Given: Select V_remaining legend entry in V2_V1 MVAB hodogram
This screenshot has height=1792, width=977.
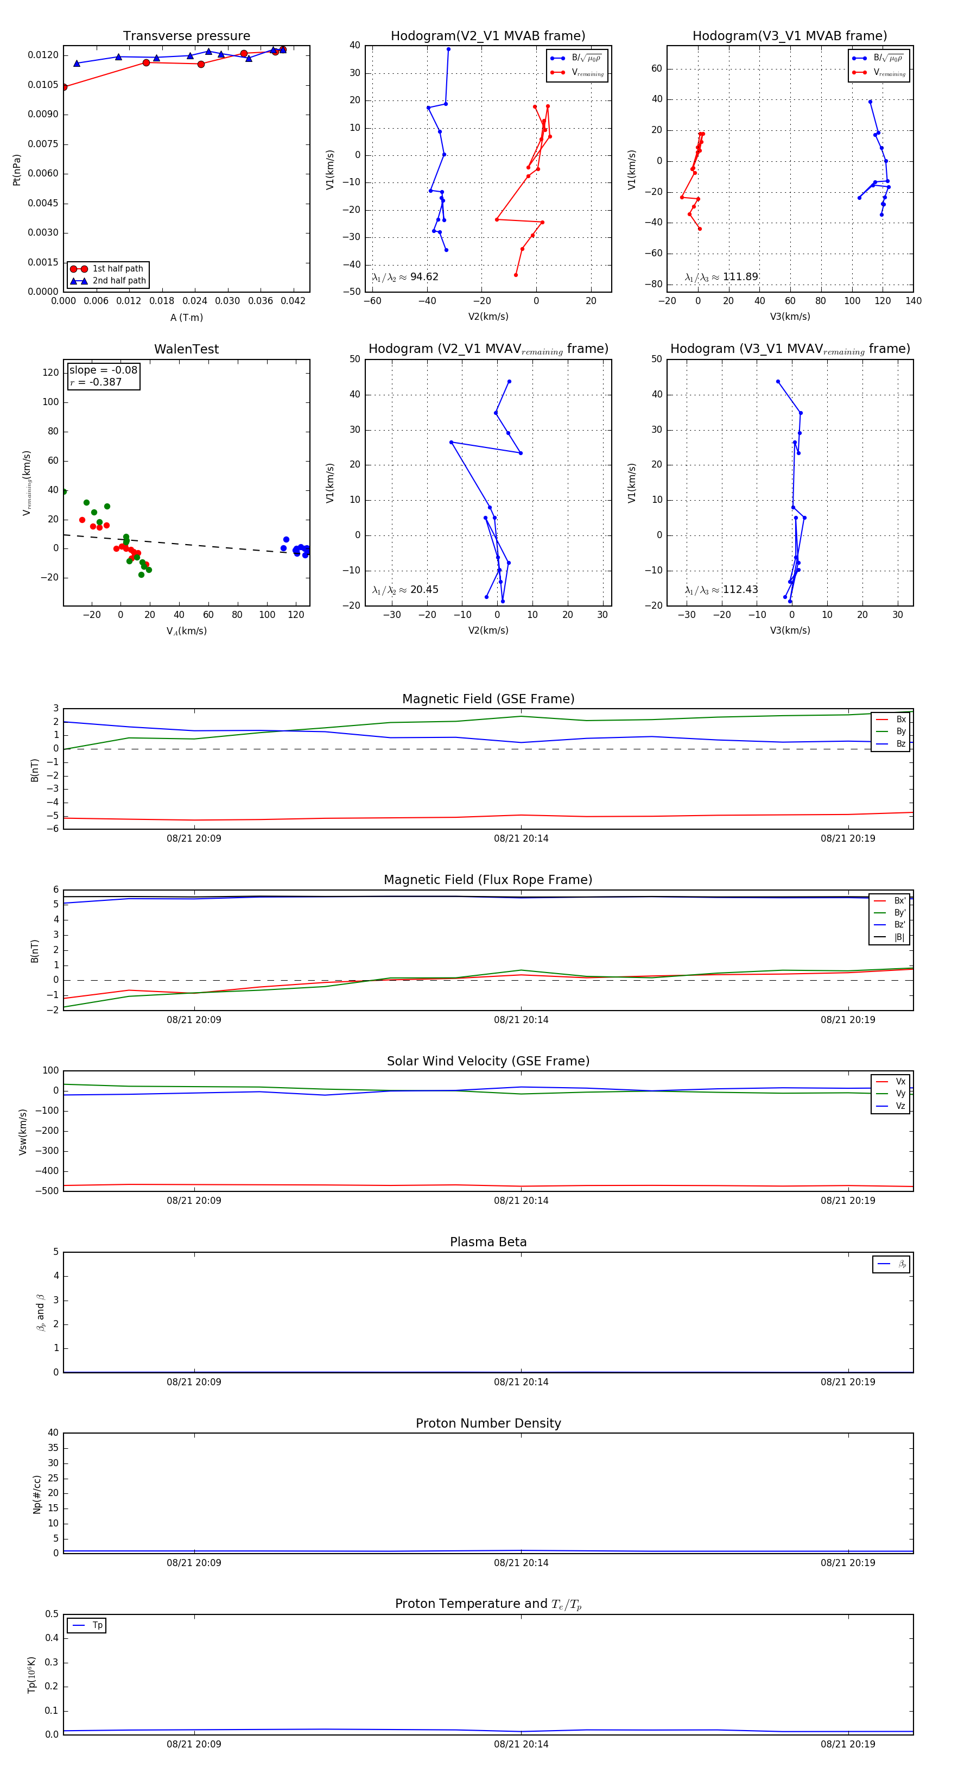Looking at the screenshot, I should pyautogui.click(x=577, y=72).
